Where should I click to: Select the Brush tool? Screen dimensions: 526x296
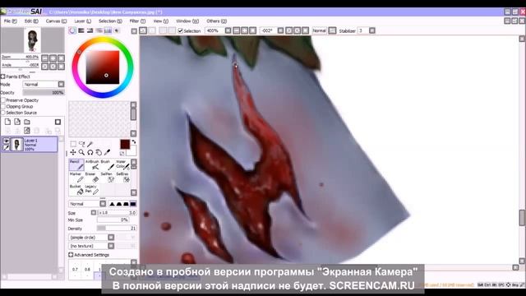click(x=107, y=164)
